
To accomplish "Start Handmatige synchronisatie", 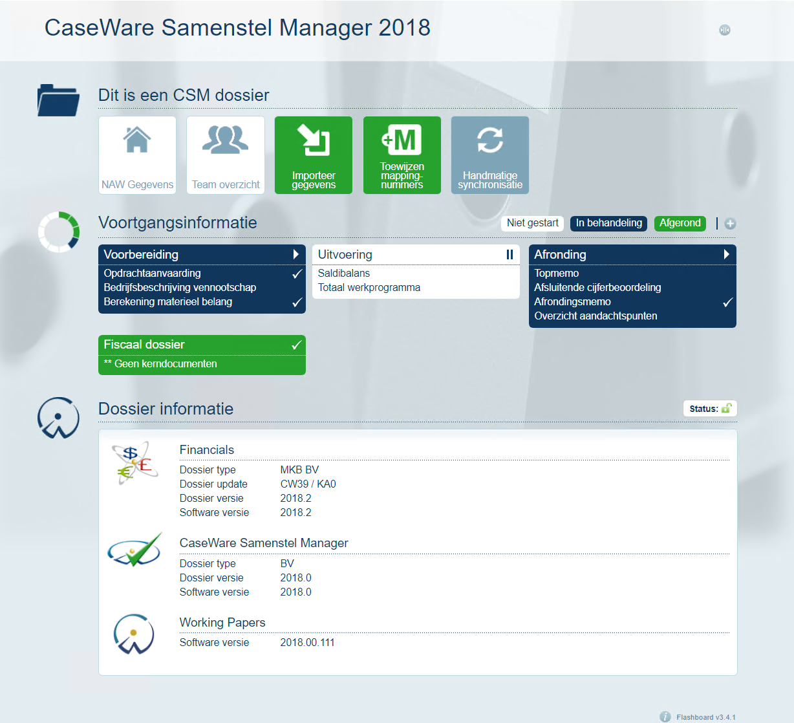I will pos(490,155).
